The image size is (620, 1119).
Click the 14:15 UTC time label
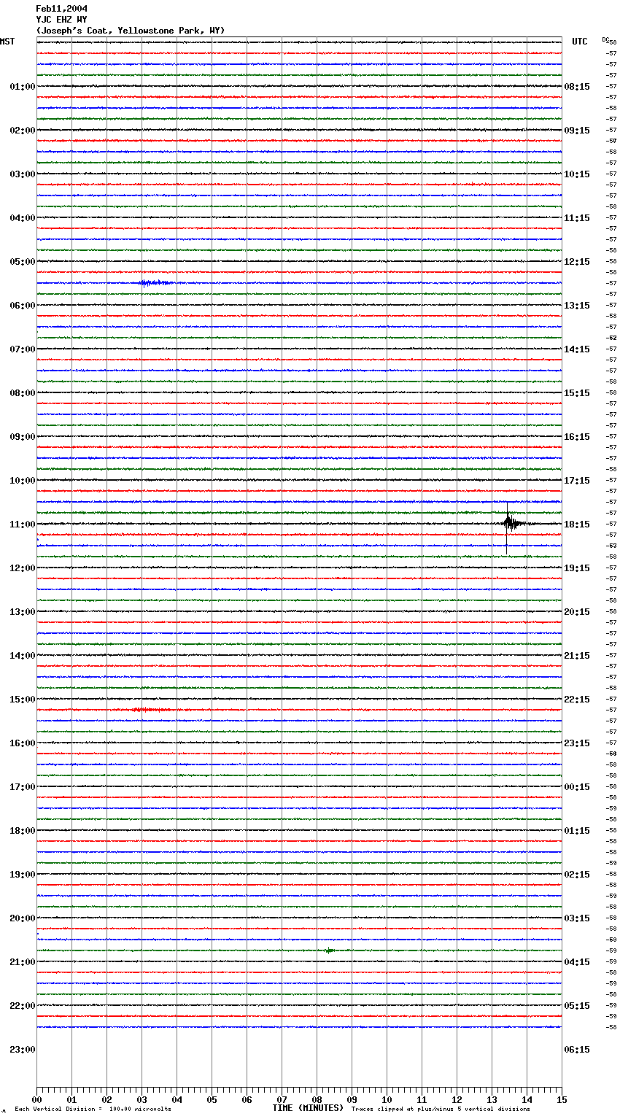(x=577, y=349)
